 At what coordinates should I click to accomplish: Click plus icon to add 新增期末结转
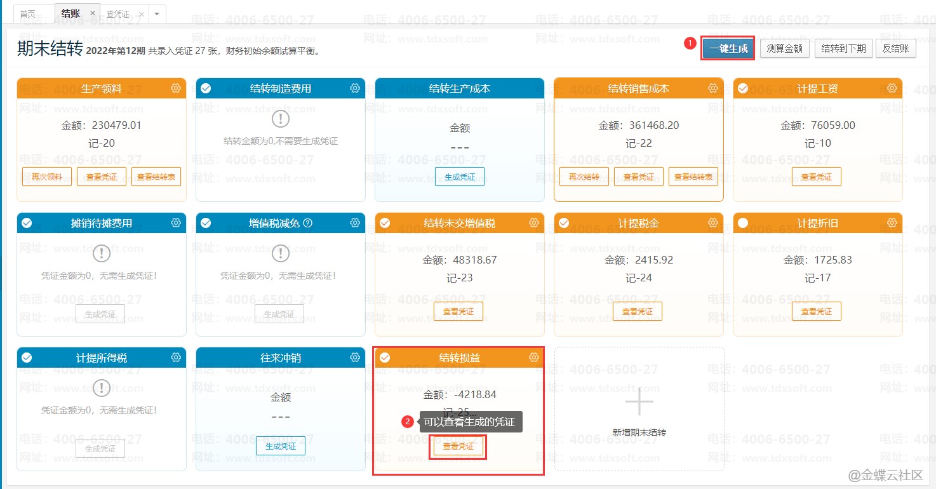pyautogui.click(x=639, y=402)
